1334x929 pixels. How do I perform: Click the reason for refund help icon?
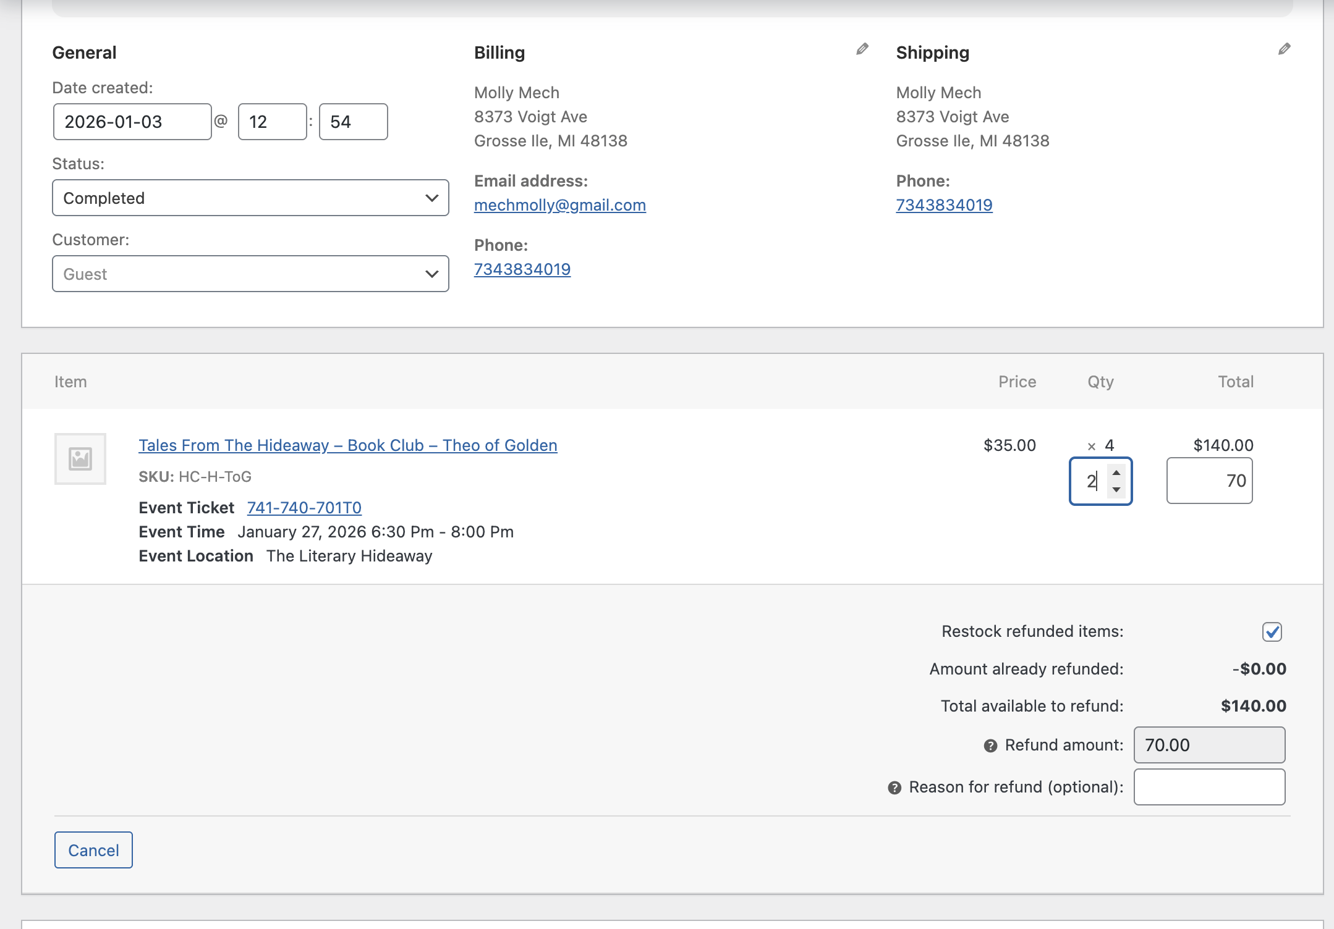coord(894,788)
